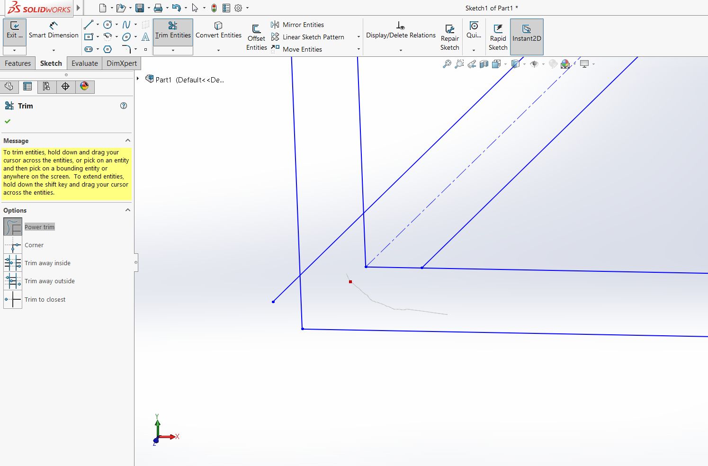Open the Display Style cube icon
Viewport: 708px width, 466px height.
point(516,64)
